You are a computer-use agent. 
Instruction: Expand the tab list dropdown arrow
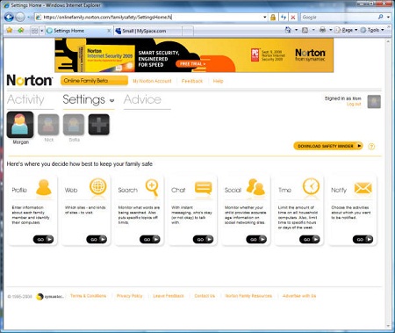click(x=42, y=31)
